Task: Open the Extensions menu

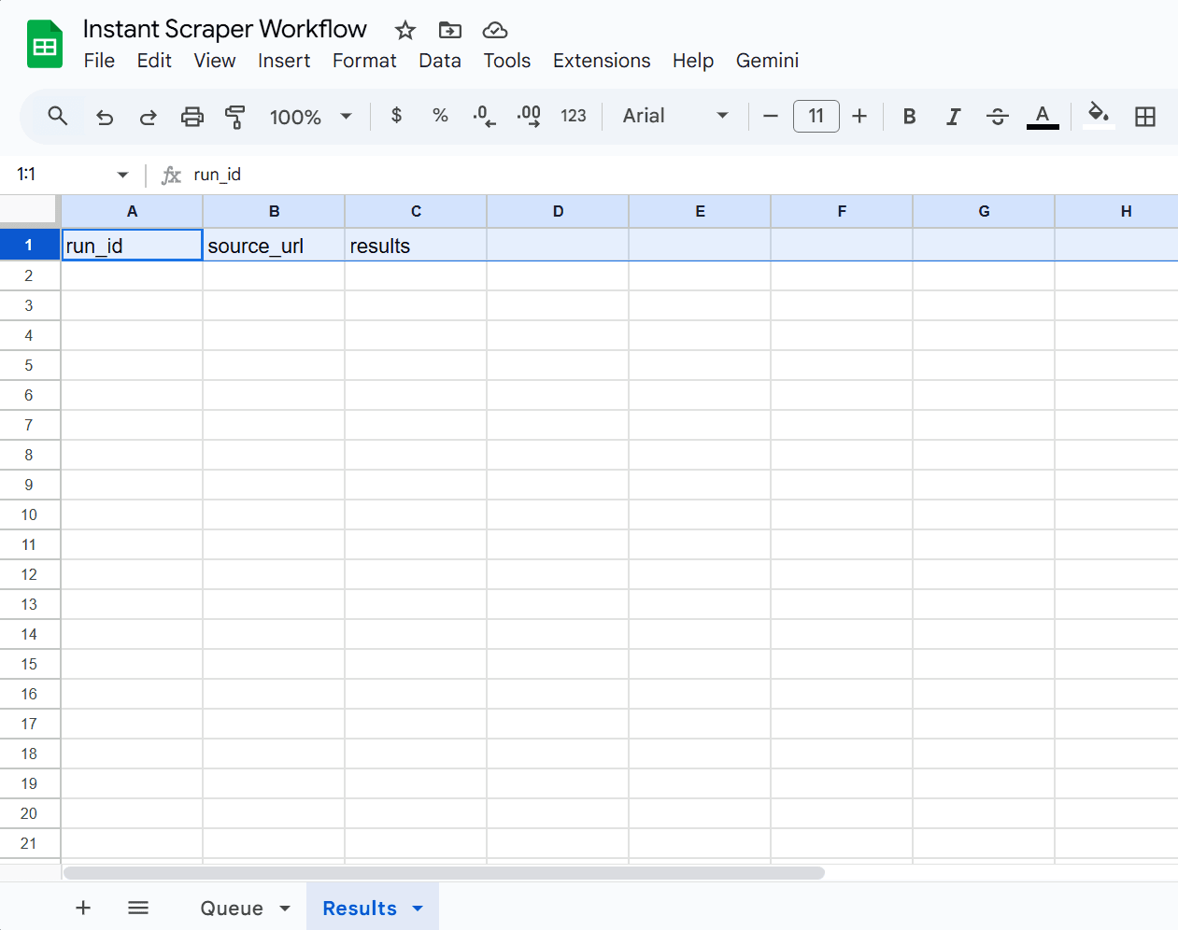Action: 602,61
